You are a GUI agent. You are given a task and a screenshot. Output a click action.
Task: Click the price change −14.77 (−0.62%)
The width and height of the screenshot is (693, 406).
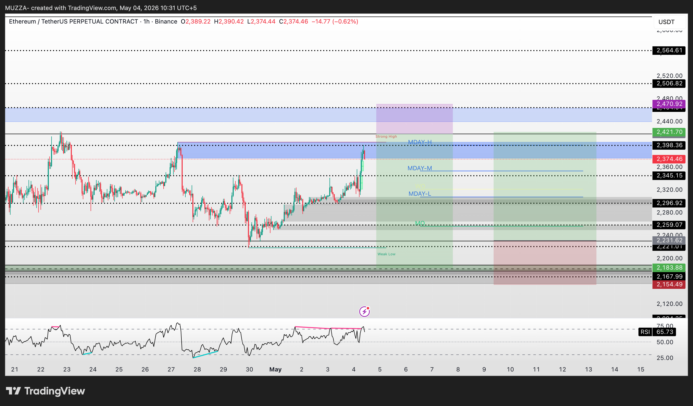335,22
